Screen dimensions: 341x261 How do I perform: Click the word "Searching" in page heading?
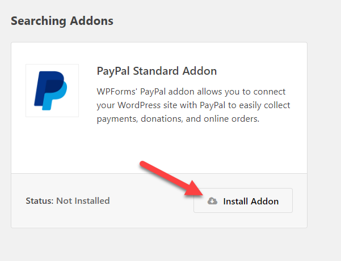(39, 21)
